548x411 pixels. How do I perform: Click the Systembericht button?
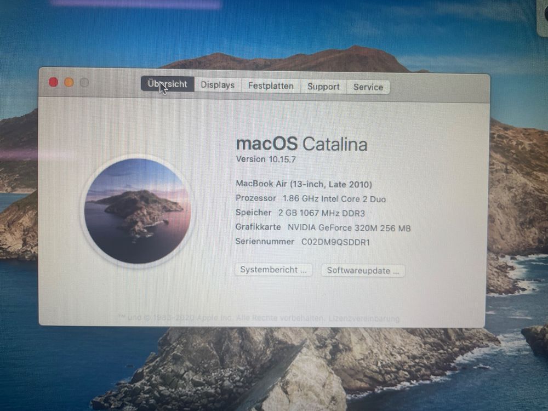273,270
